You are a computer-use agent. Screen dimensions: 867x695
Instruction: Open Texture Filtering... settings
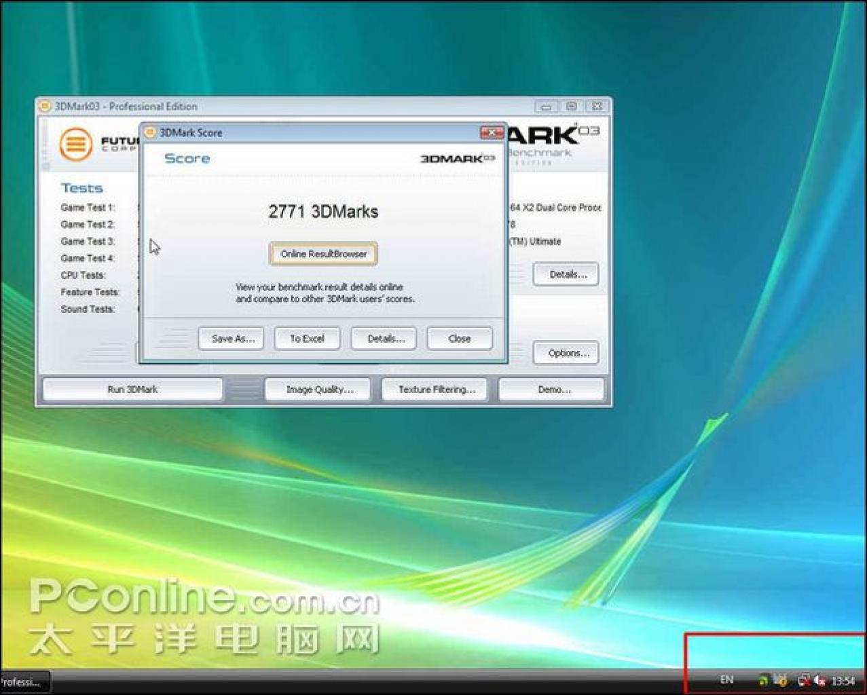point(435,390)
